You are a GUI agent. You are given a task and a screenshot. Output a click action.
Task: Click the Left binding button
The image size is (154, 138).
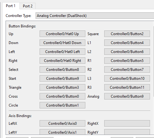[x=62, y=52]
